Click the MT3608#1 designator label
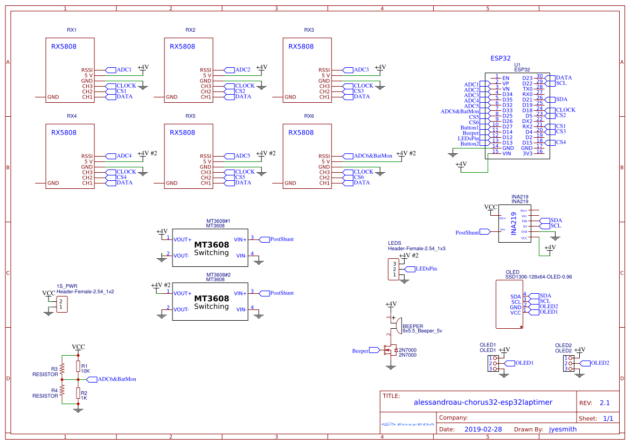This screenshot has width=631, height=445. pos(218,221)
